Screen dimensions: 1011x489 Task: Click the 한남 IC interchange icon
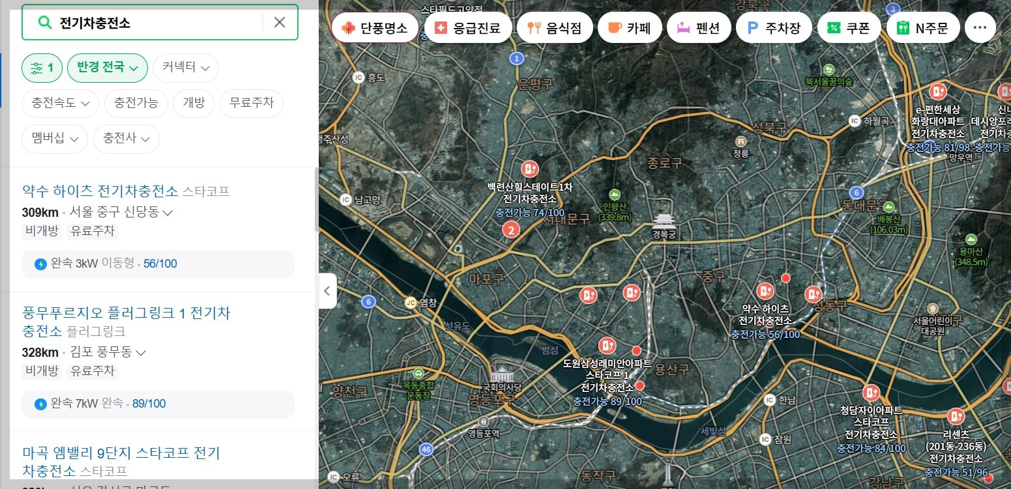tap(770, 400)
